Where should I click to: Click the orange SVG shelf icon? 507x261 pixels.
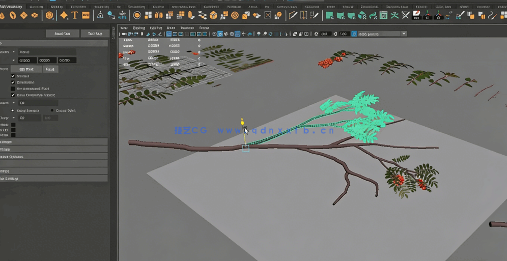(86, 15)
